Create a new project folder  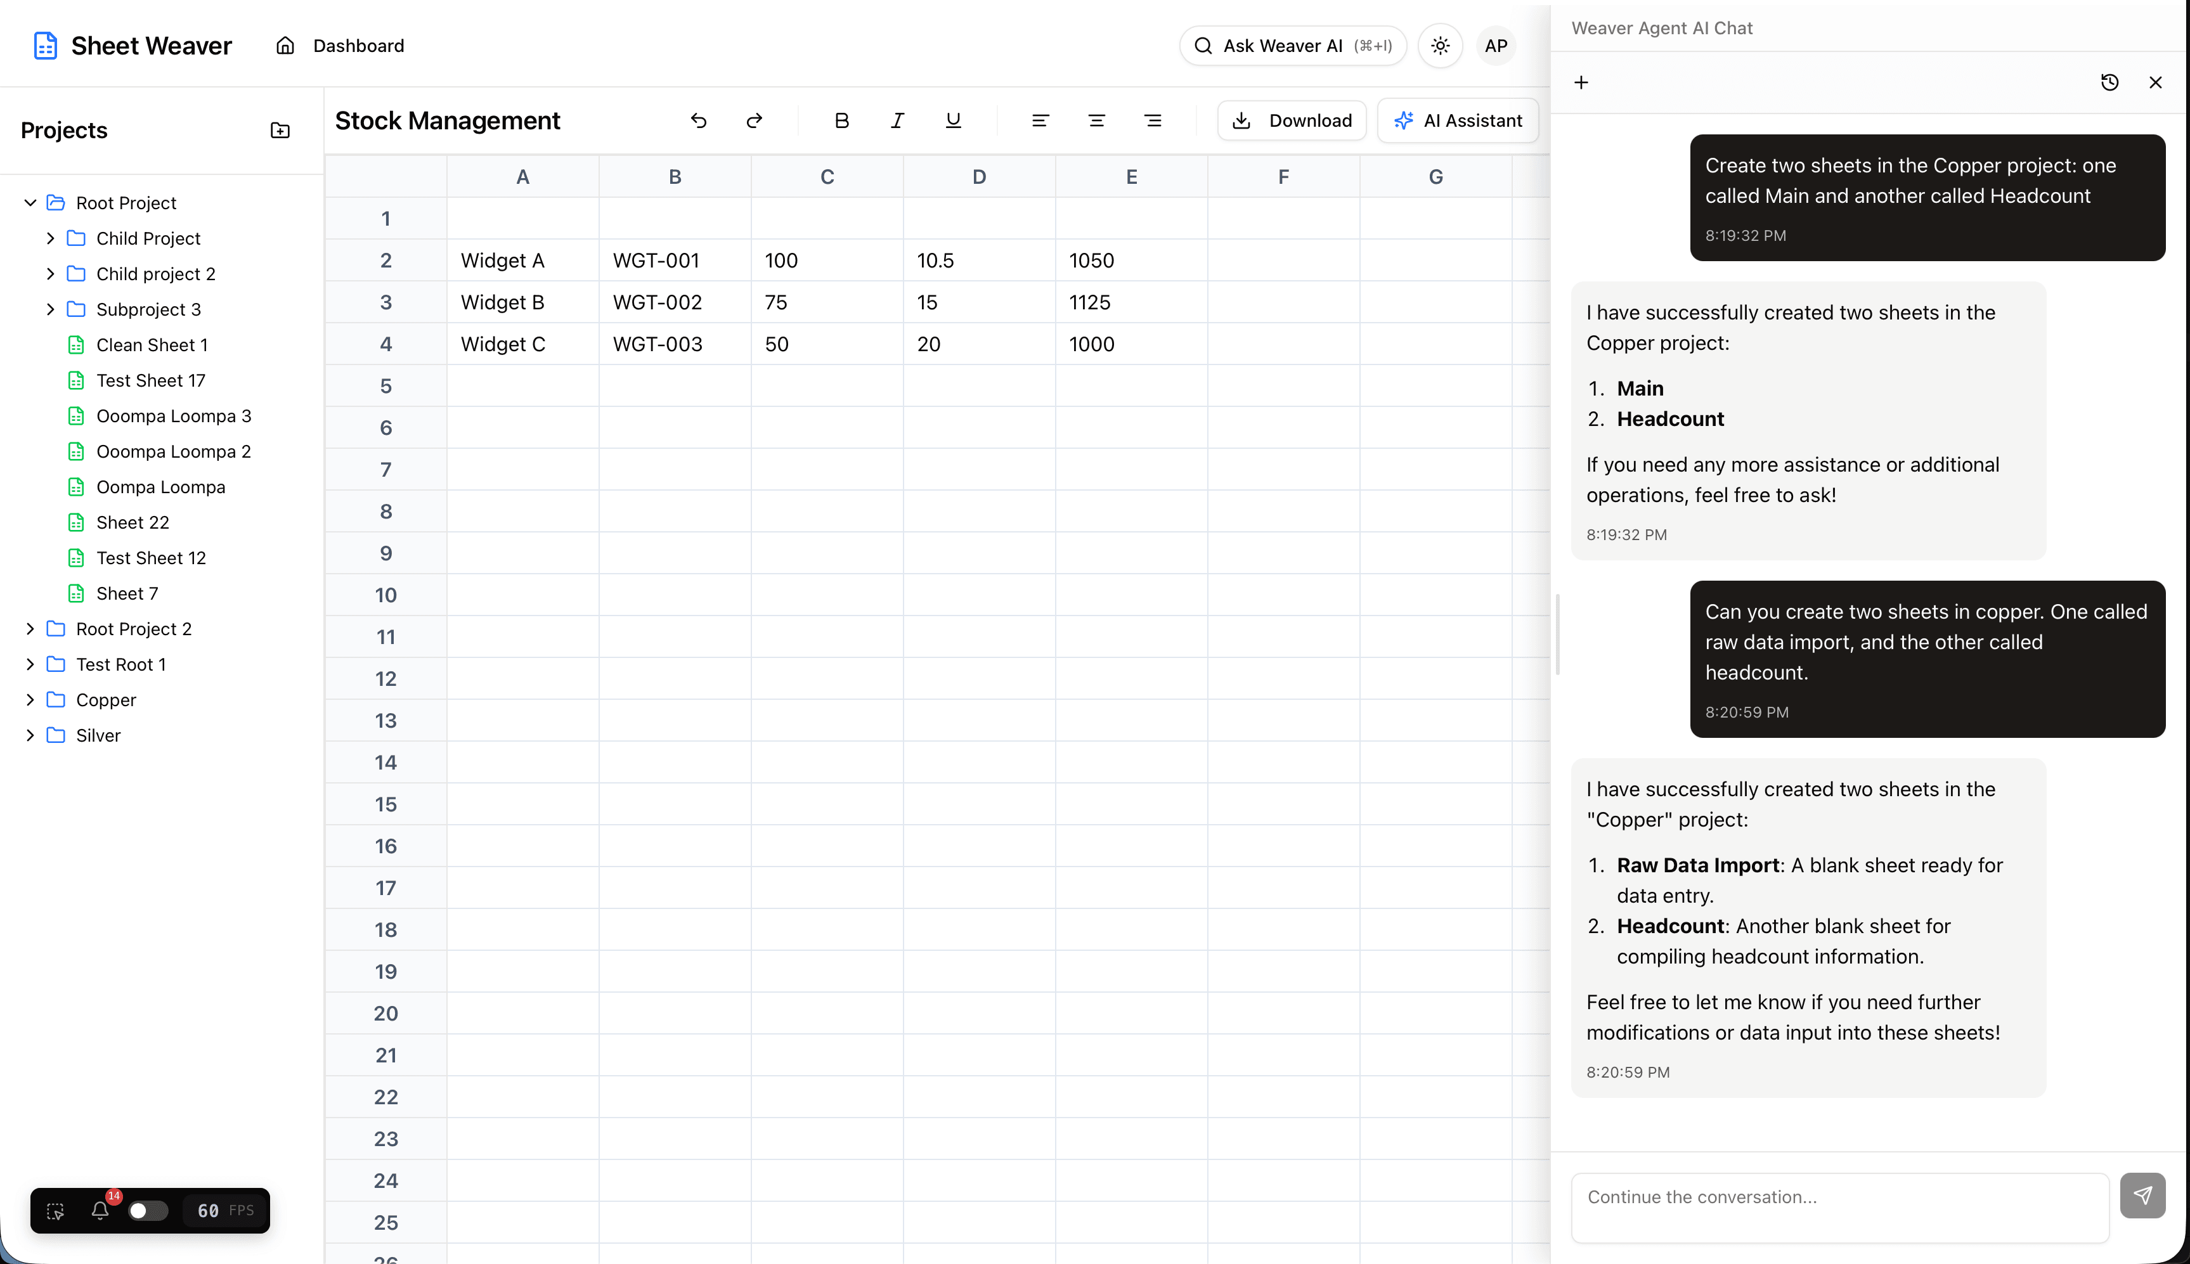click(x=280, y=130)
